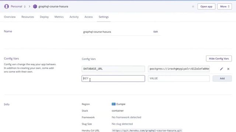Click the Hide Config Vars button
Viewport: 236px width, 132px height.
coord(219,59)
